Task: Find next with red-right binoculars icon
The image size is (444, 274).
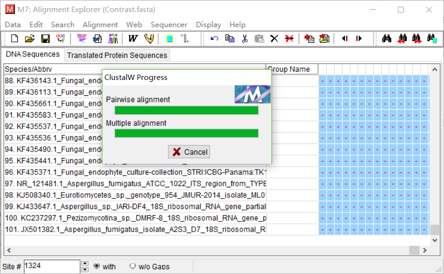Action: click(417, 38)
